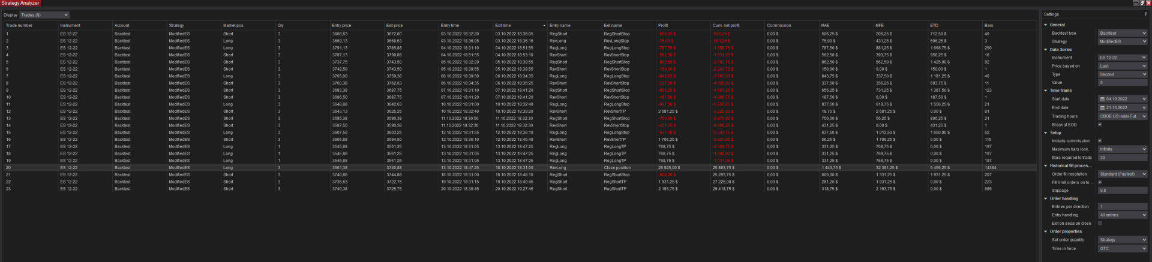Open the data series Type dropdown
This screenshot has height=262, width=1152.
tap(1123, 74)
